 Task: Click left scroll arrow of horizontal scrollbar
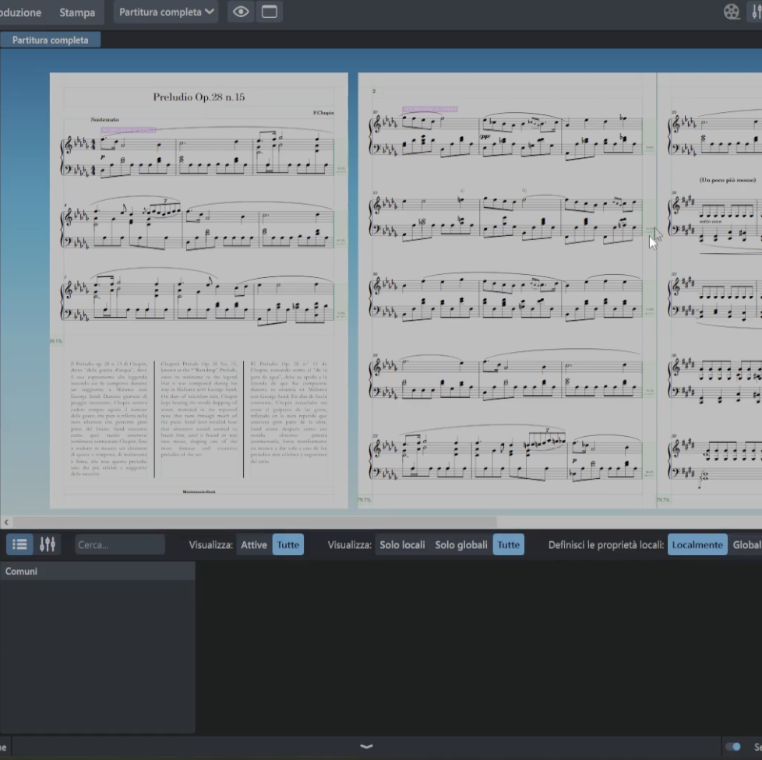click(x=7, y=522)
